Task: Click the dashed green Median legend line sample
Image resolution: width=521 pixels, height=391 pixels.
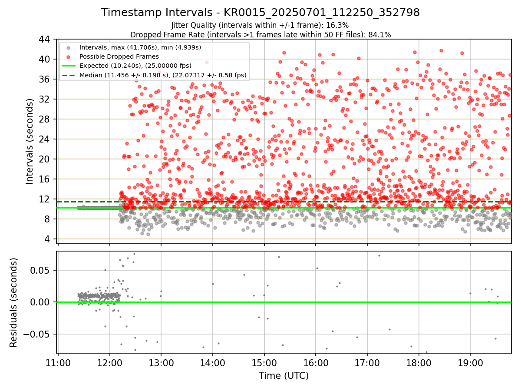Action: pos(69,75)
